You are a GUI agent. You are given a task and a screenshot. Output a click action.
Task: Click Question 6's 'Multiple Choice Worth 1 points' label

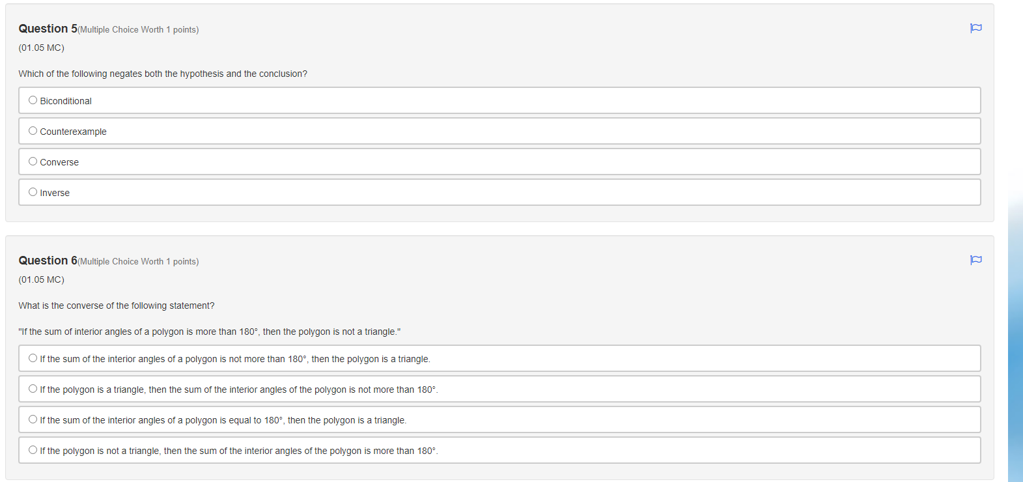pyautogui.click(x=138, y=262)
